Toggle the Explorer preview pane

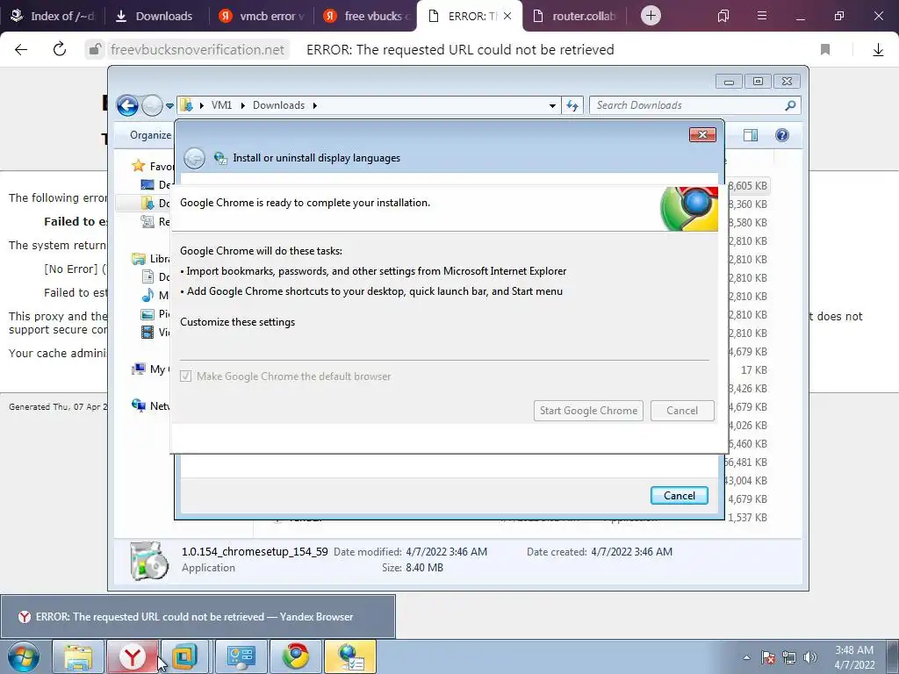(751, 135)
